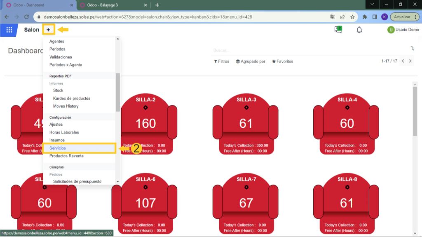422x237 pixels.
Task: Click the dropdown menu's scrollbar thumb
Action: (x=118, y=93)
